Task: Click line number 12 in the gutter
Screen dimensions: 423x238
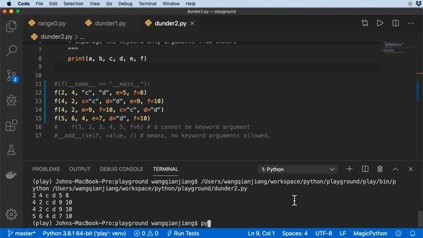Action: [38, 93]
